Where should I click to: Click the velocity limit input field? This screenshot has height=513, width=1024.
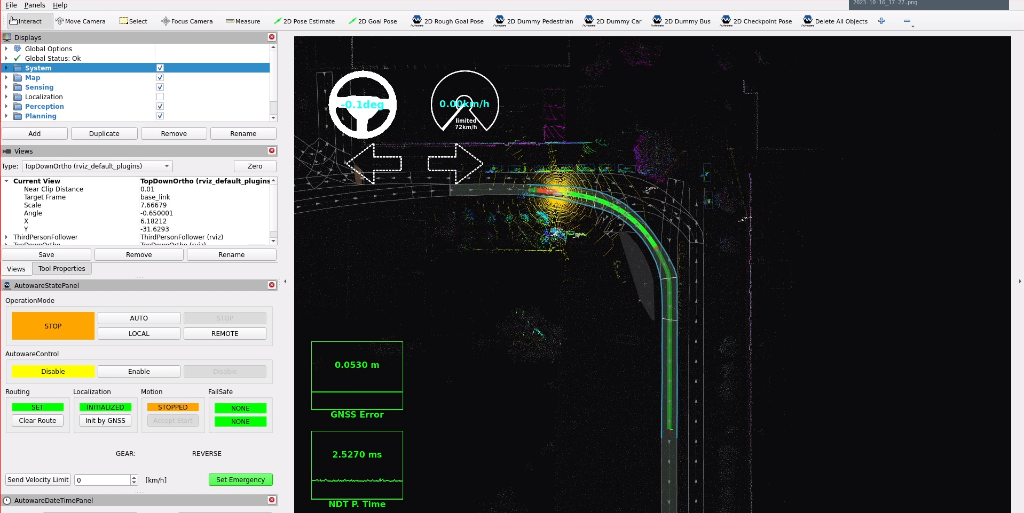click(103, 480)
